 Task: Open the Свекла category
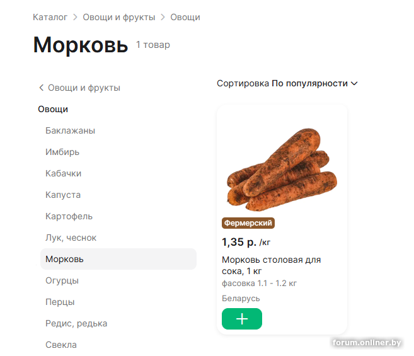61,345
